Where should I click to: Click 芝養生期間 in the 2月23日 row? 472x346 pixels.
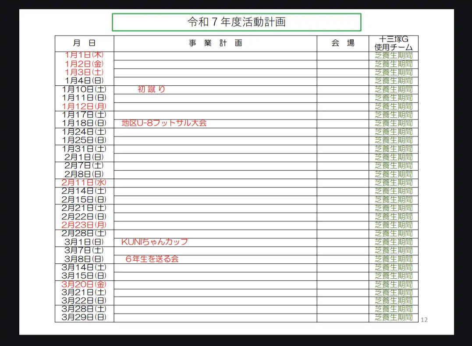click(x=394, y=225)
